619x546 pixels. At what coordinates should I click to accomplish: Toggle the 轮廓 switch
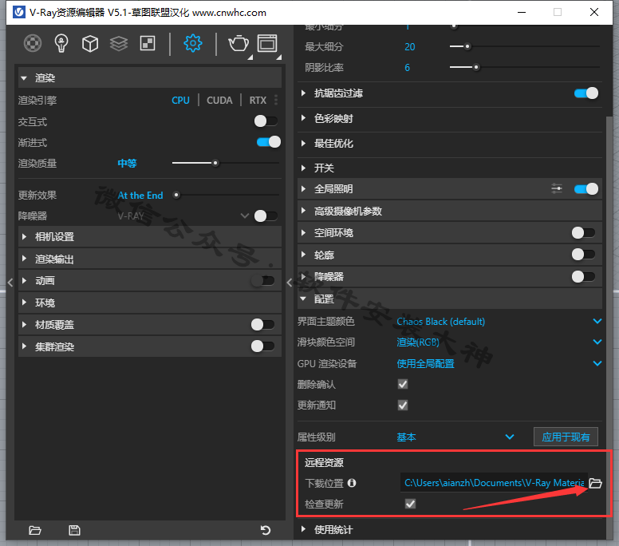tap(583, 255)
